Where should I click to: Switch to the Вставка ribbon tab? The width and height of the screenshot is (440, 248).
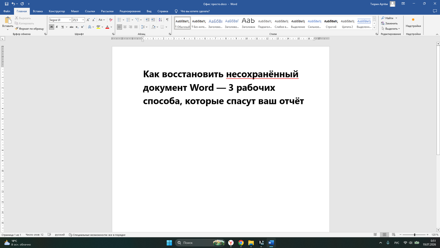(38, 11)
